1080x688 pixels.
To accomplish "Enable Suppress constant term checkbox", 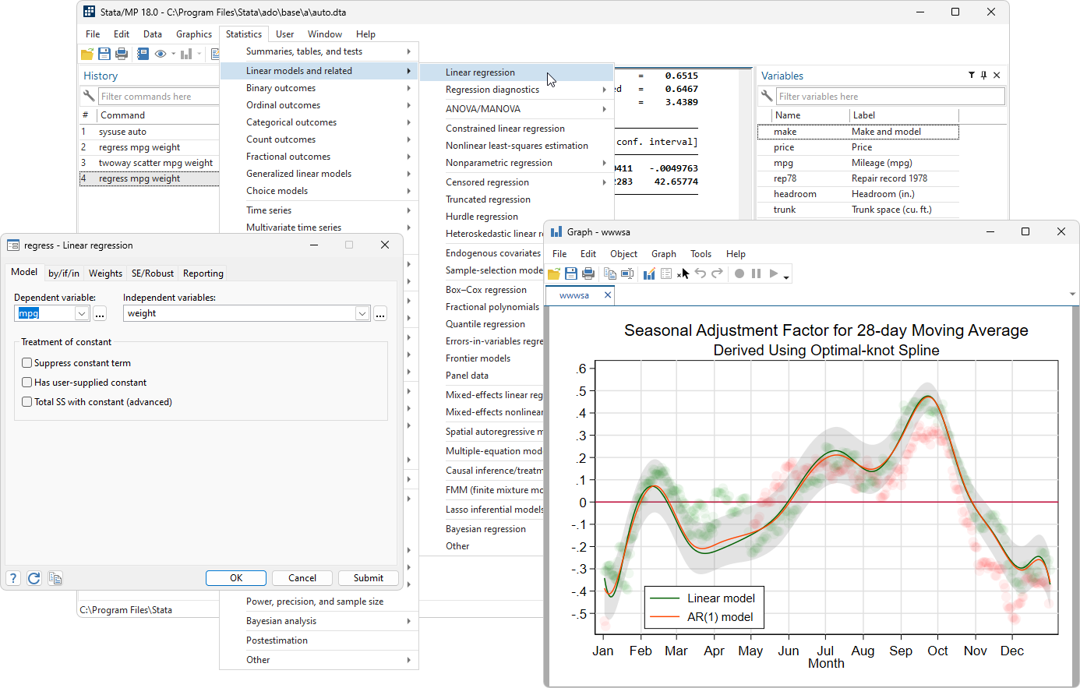I will pos(27,363).
